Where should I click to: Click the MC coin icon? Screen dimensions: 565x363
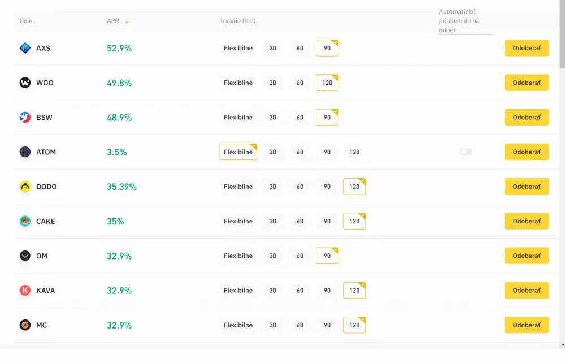(25, 325)
